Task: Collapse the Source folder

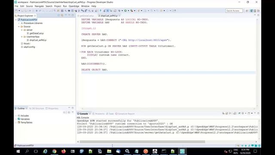Action: click(19, 27)
